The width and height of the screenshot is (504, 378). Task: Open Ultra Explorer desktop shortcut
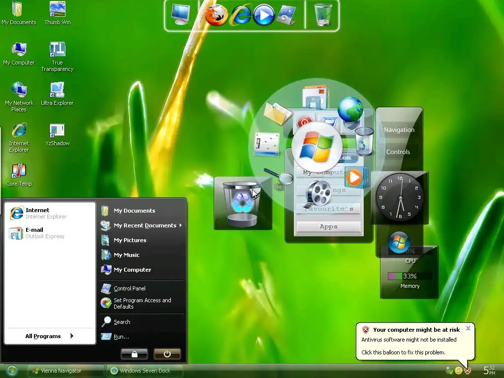[57, 94]
